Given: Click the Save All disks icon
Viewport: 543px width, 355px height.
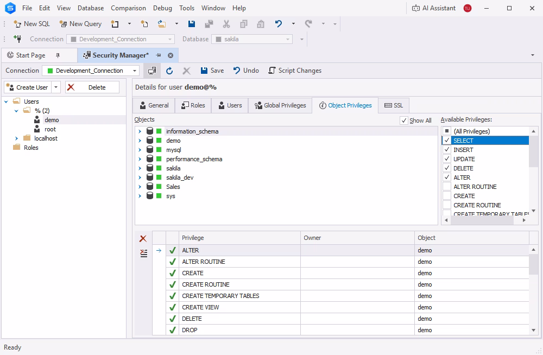Looking at the screenshot, I should point(209,24).
